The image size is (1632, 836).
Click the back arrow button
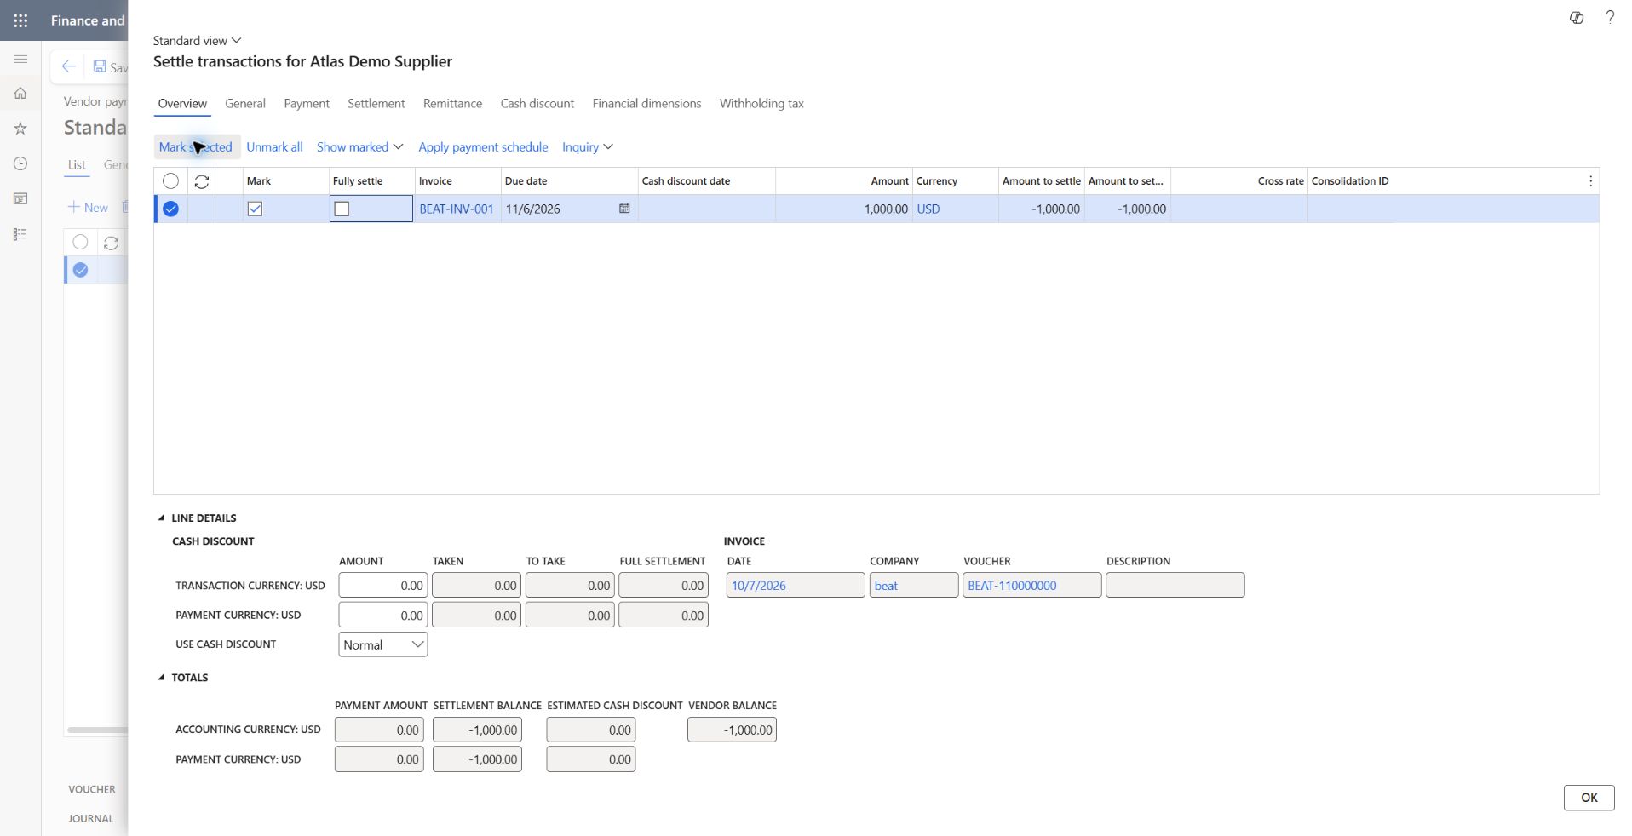click(x=68, y=66)
